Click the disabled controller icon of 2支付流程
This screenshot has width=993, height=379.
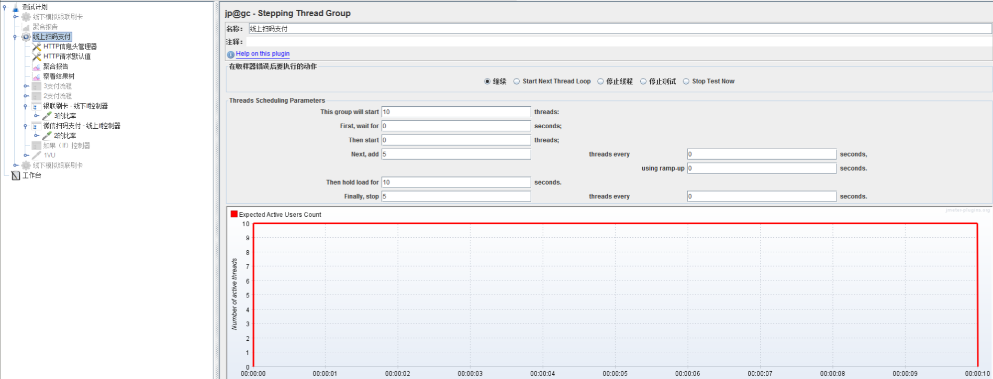[37, 96]
